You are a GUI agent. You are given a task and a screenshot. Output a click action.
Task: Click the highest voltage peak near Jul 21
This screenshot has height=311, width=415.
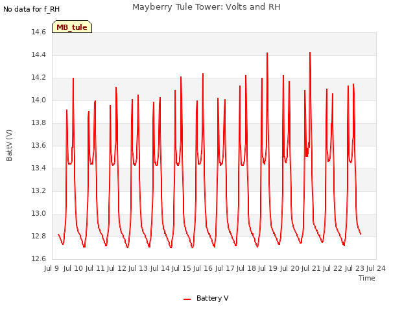[x=310, y=52]
